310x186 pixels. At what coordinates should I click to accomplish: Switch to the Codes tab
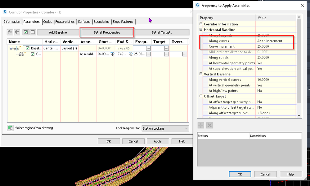47,22
